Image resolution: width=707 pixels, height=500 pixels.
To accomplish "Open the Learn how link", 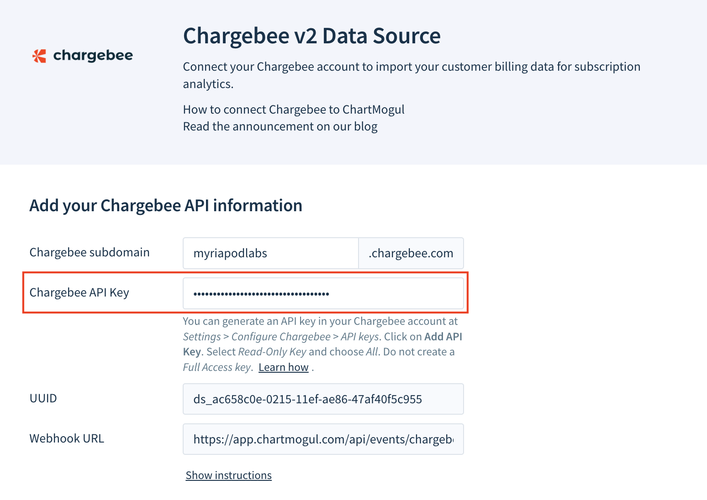I will pyautogui.click(x=284, y=367).
